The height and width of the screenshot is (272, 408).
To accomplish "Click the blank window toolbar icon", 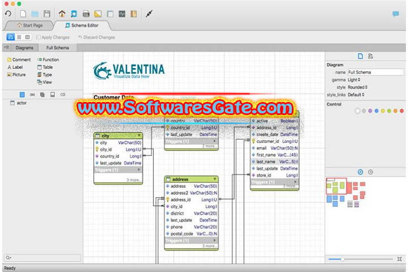I will pos(110,14).
